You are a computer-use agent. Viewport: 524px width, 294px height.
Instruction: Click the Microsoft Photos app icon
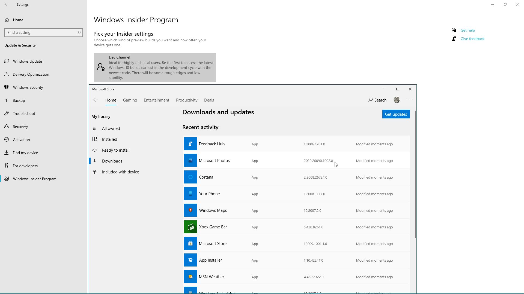pyautogui.click(x=190, y=161)
